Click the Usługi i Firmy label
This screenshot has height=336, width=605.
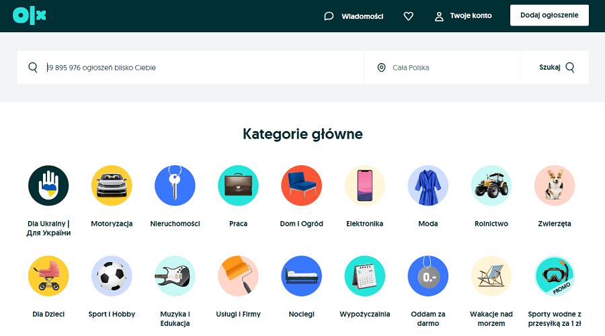[x=239, y=314]
